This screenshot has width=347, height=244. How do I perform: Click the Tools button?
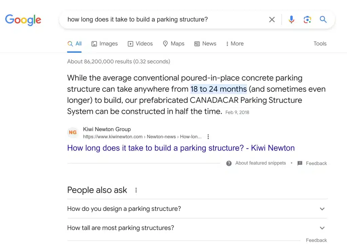pyautogui.click(x=320, y=44)
